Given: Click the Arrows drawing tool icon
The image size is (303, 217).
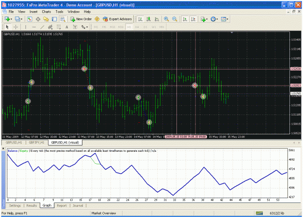Looking at the screenshot, I should click(83, 27).
